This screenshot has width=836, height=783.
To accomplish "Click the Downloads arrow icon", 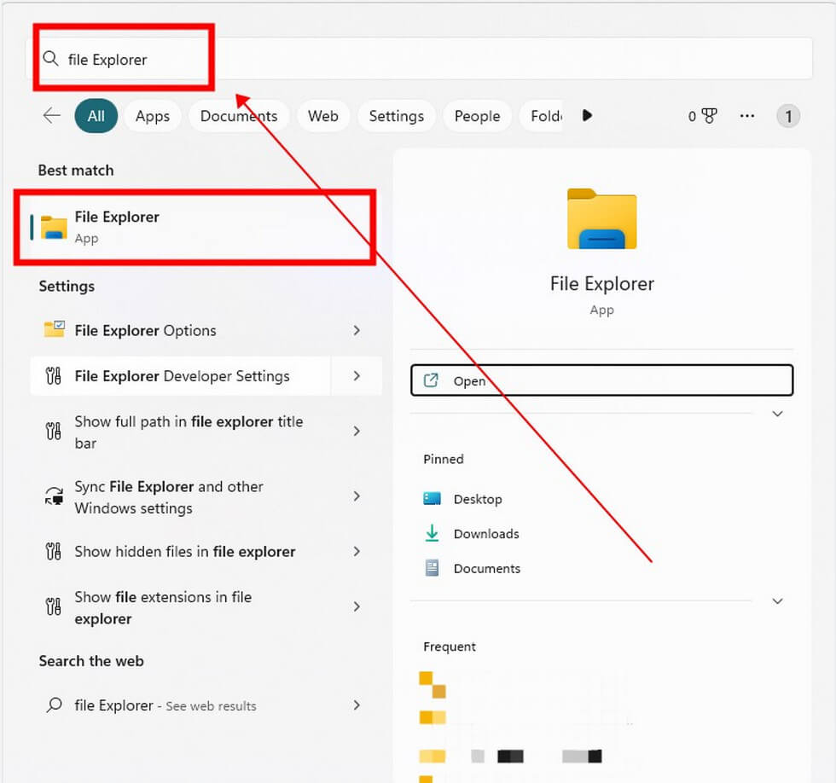I will pyautogui.click(x=432, y=533).
